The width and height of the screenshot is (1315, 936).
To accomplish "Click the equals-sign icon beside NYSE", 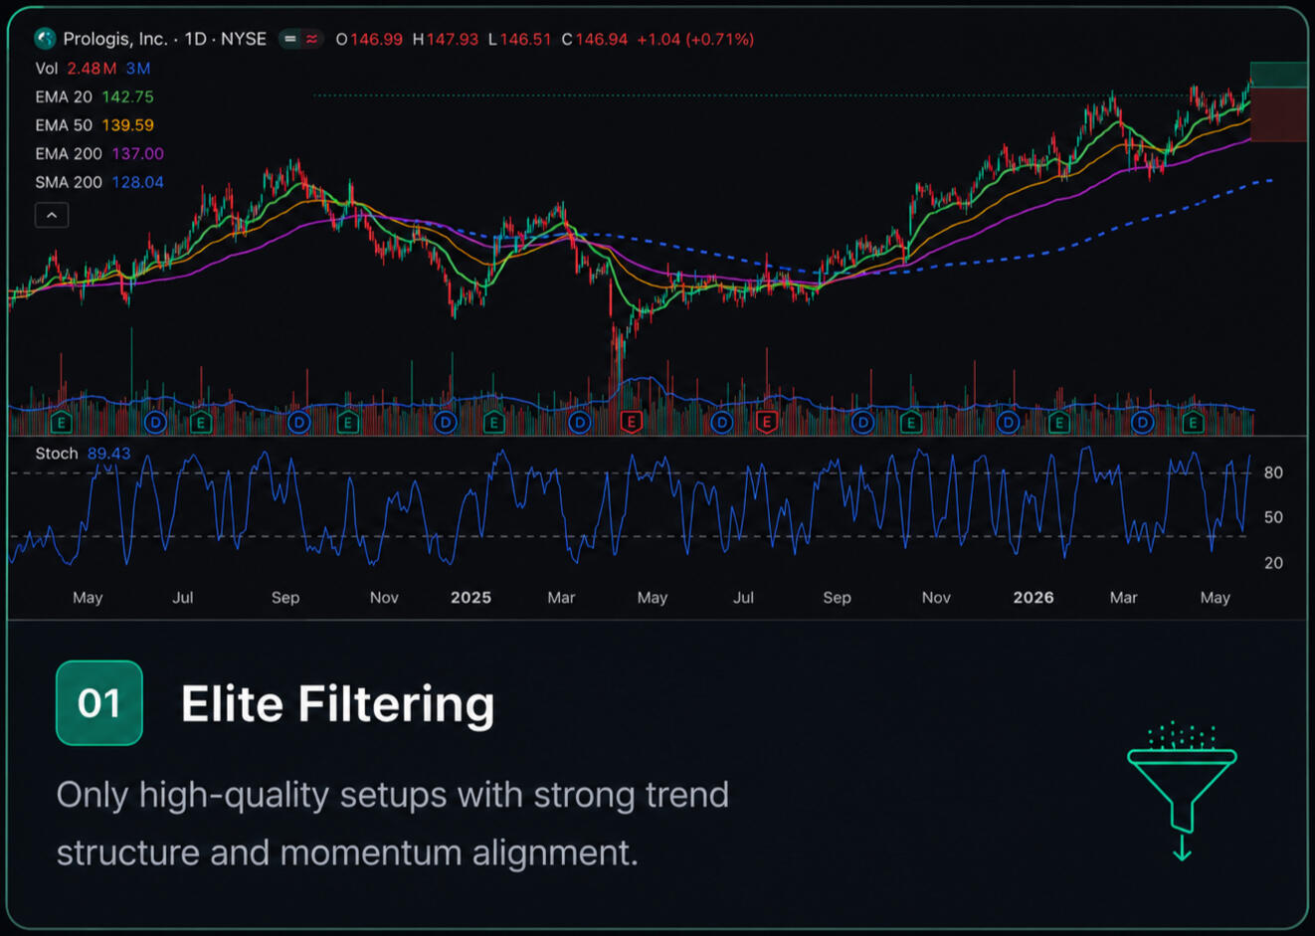I will point(289,39).
